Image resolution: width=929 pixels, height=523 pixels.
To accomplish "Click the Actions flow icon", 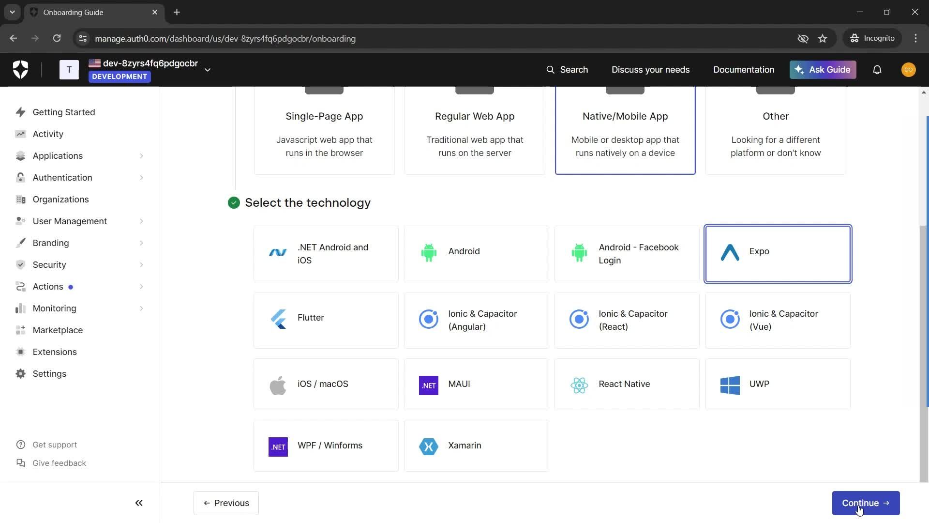I will tap(20, 287).
